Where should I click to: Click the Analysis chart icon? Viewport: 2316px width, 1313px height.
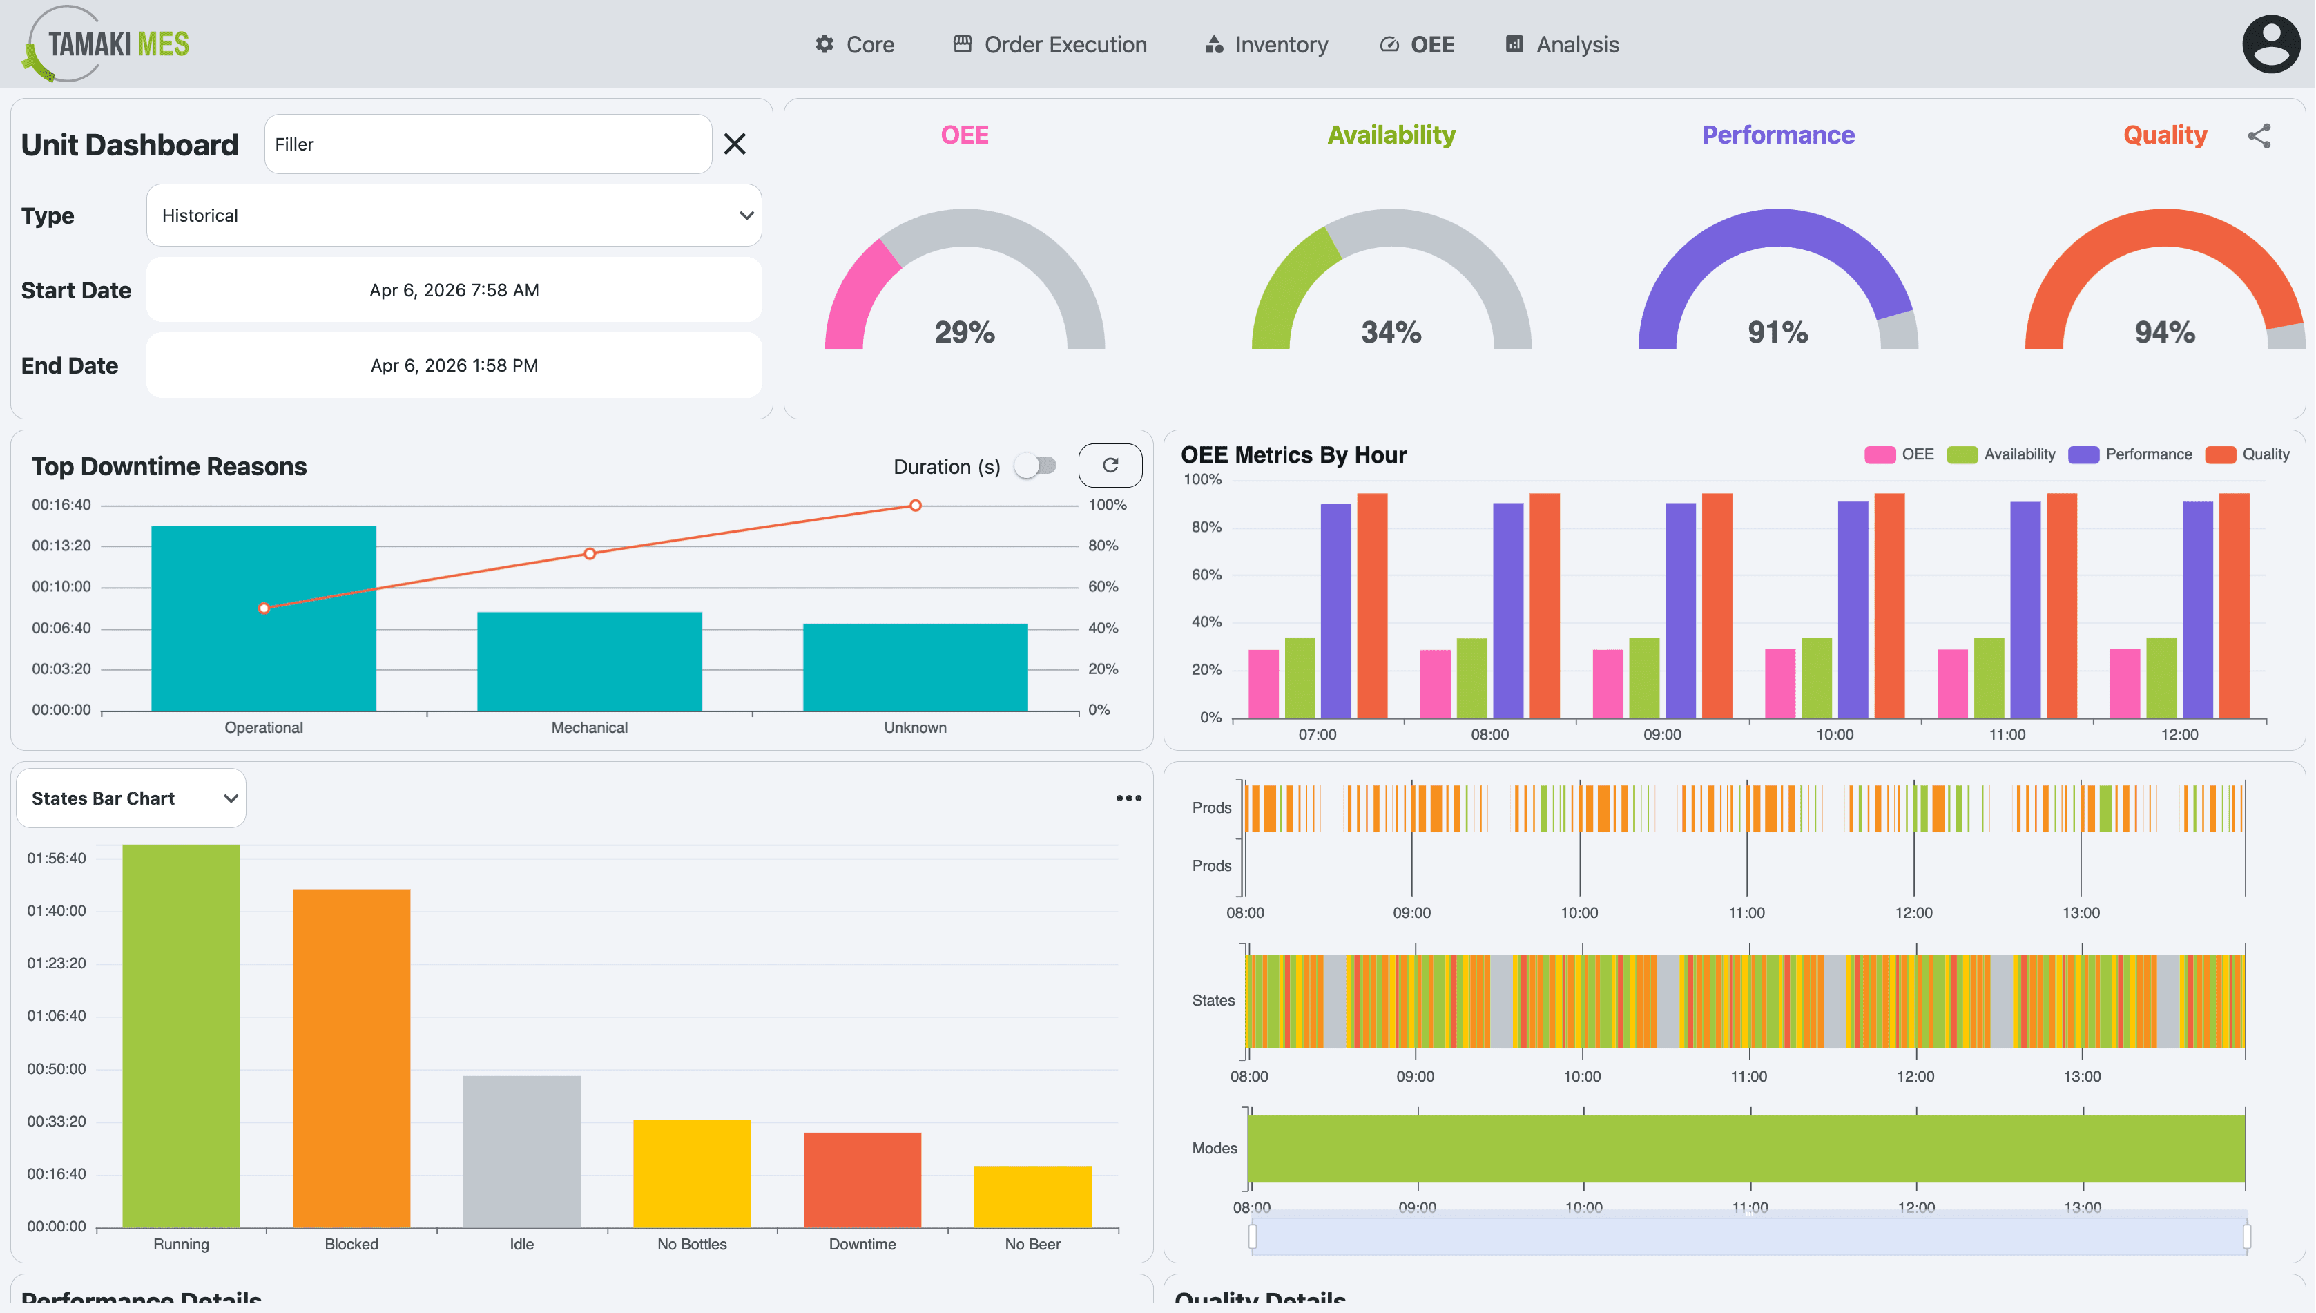tap(1514, 44)
